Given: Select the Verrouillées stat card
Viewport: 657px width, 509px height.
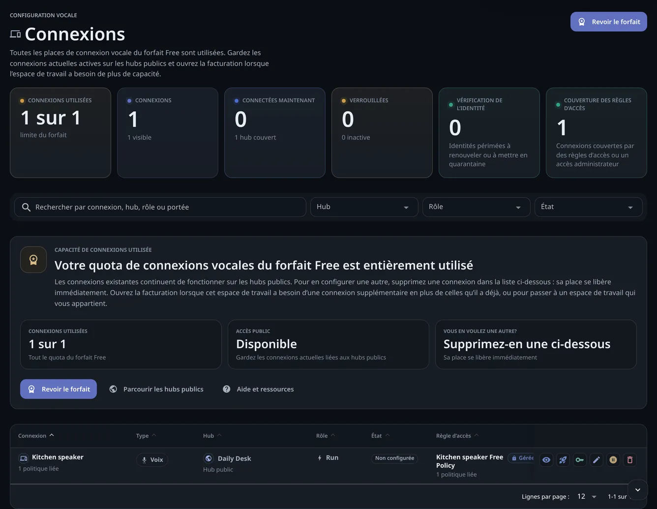Looking at the screenshot, I should click(382, 133).
